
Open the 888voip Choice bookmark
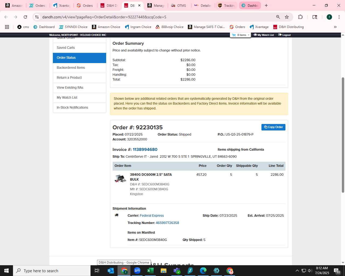[170, 27]
